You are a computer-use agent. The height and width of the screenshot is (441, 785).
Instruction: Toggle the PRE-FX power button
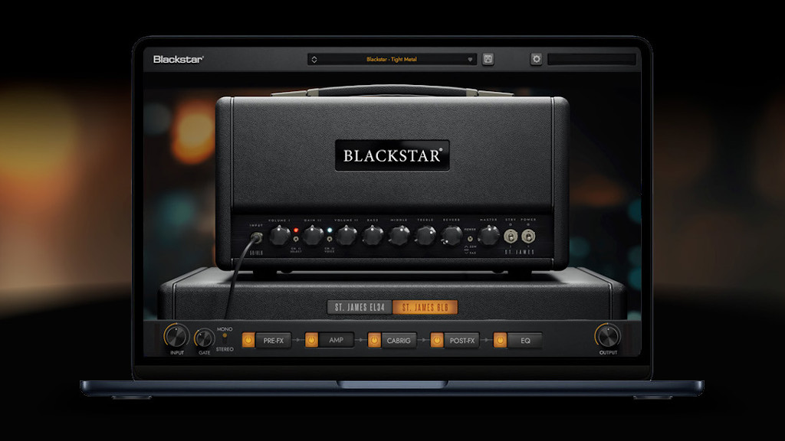[x=248, y=341]
